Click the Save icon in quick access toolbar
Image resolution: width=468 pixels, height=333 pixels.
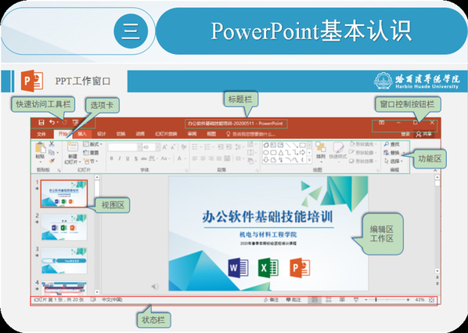point(41,122)
